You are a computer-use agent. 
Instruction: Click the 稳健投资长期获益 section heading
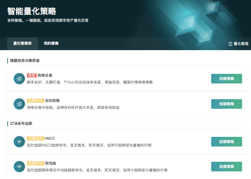point(25,61)
